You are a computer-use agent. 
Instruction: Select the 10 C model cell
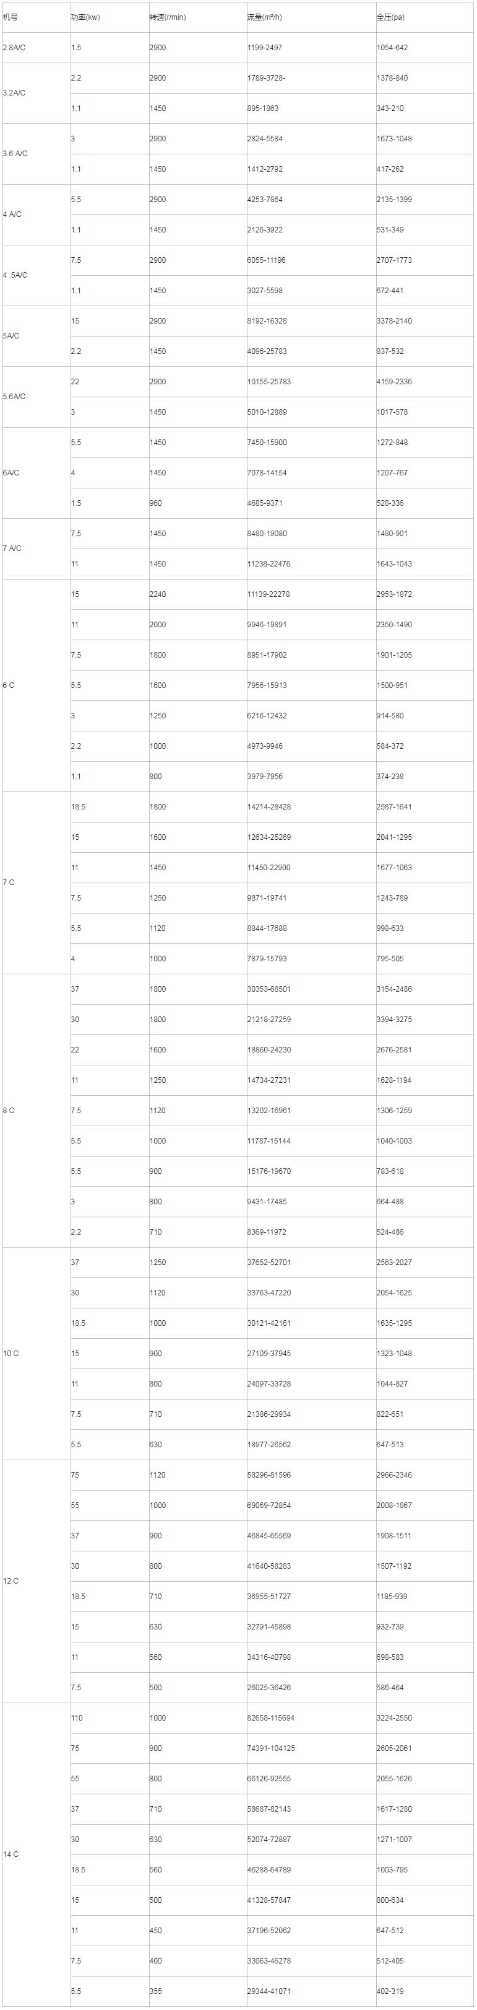pos(11,1353)
